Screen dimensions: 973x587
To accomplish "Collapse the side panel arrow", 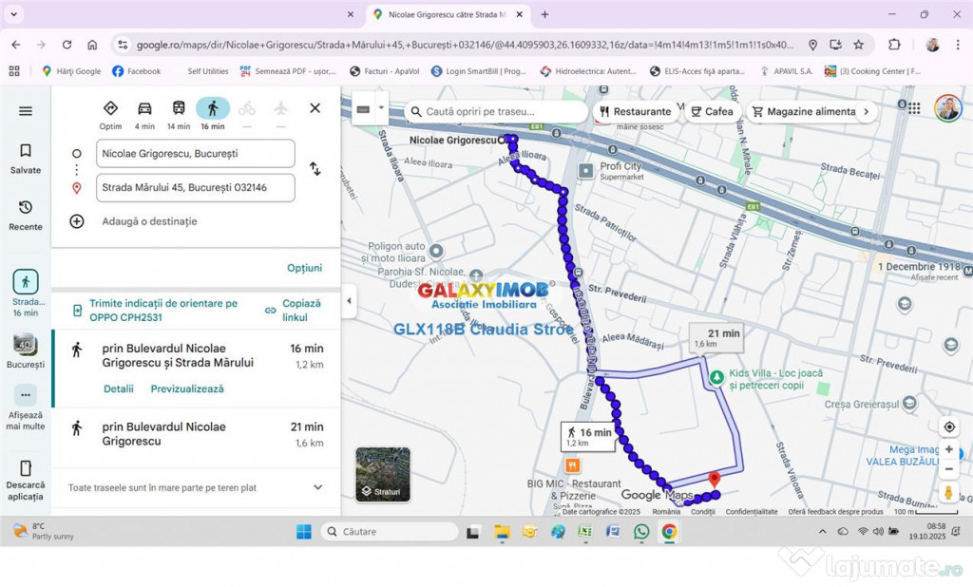I will coord(349,301).
